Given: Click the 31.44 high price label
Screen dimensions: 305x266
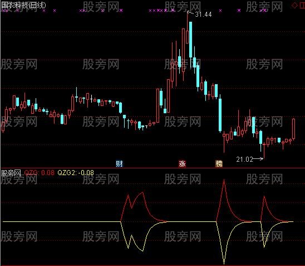Looking at the screenshot, I should point(204,14).
